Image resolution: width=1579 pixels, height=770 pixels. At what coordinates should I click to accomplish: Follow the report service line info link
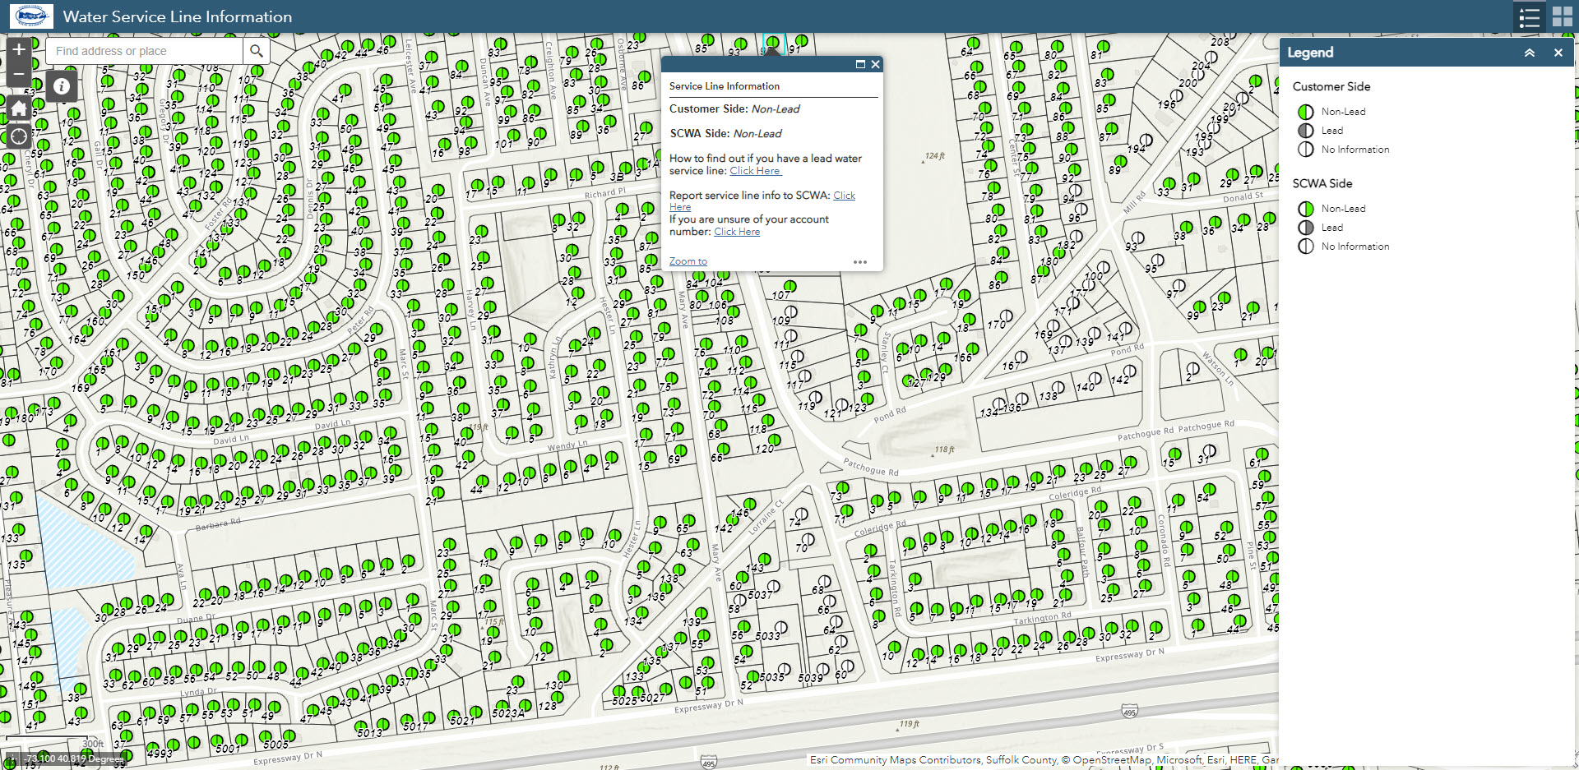[x=844, y=196]
